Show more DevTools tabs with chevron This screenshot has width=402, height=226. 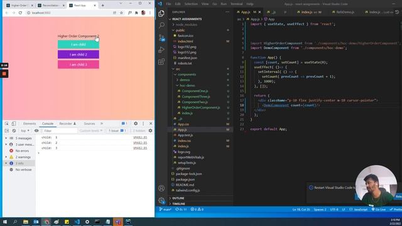[x=102, y=124]
